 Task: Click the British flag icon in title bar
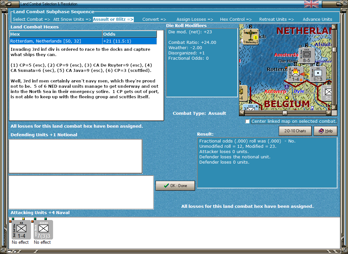311,4
